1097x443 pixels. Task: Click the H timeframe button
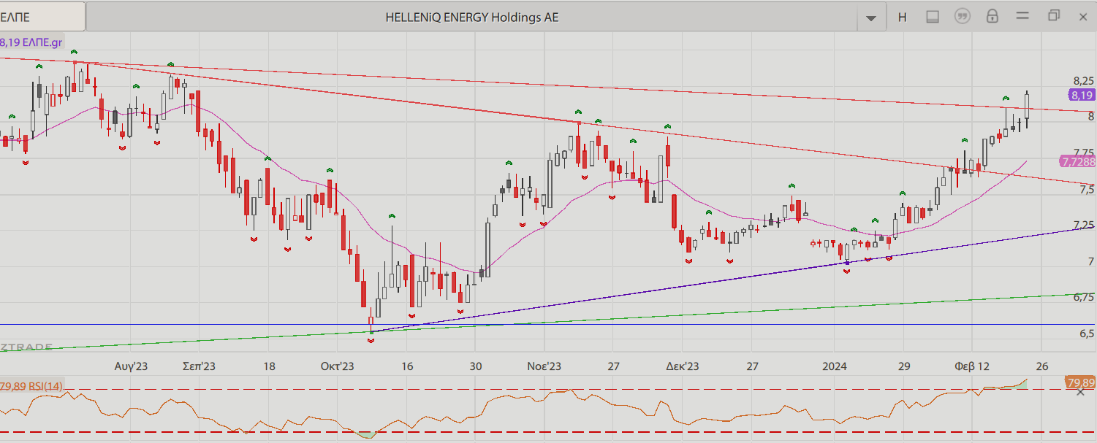(x=903, y=17)
